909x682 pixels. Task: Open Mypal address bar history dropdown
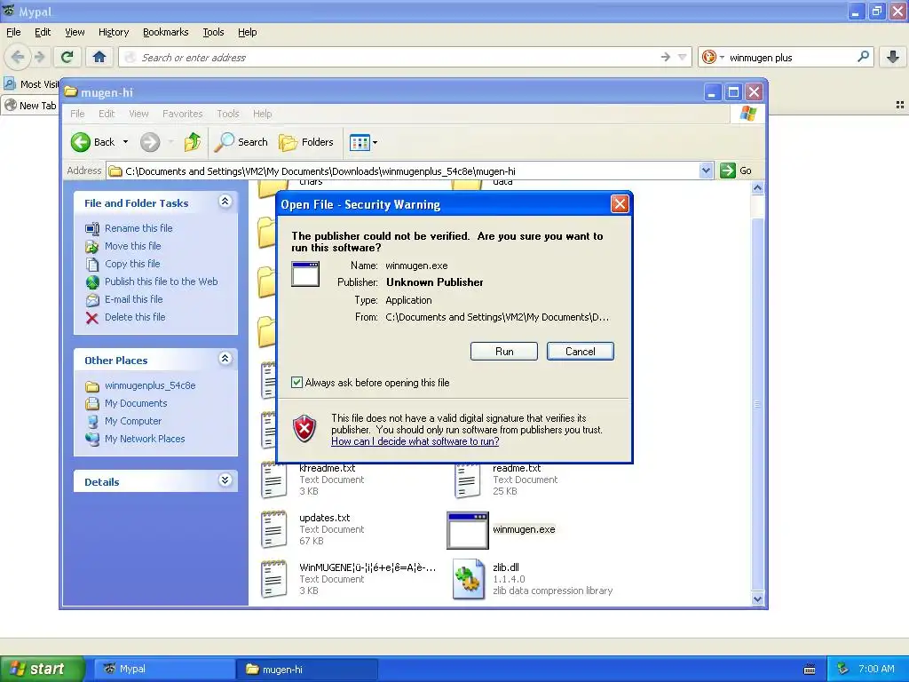click(683, 57)
